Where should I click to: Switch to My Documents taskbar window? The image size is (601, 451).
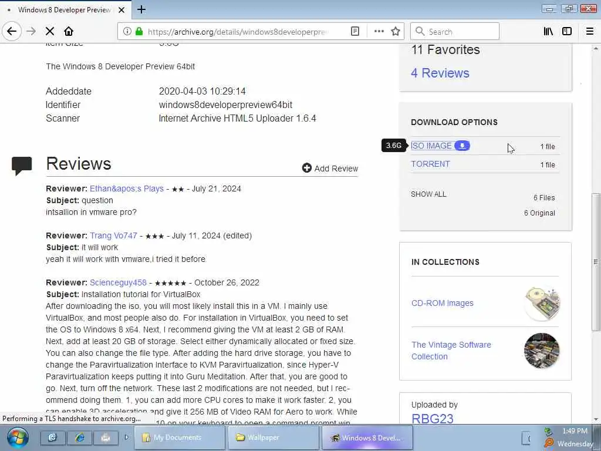[x=180, y=437]
